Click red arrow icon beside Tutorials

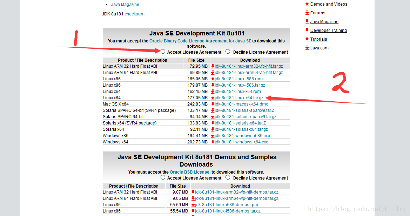(307, 39)
